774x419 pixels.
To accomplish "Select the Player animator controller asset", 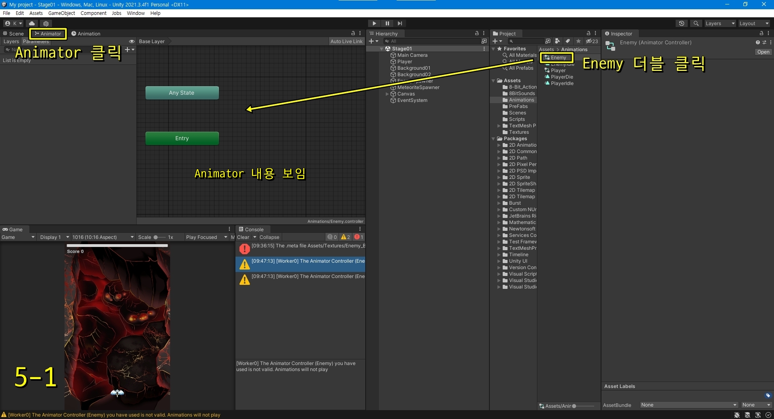I will click(555, 71).
